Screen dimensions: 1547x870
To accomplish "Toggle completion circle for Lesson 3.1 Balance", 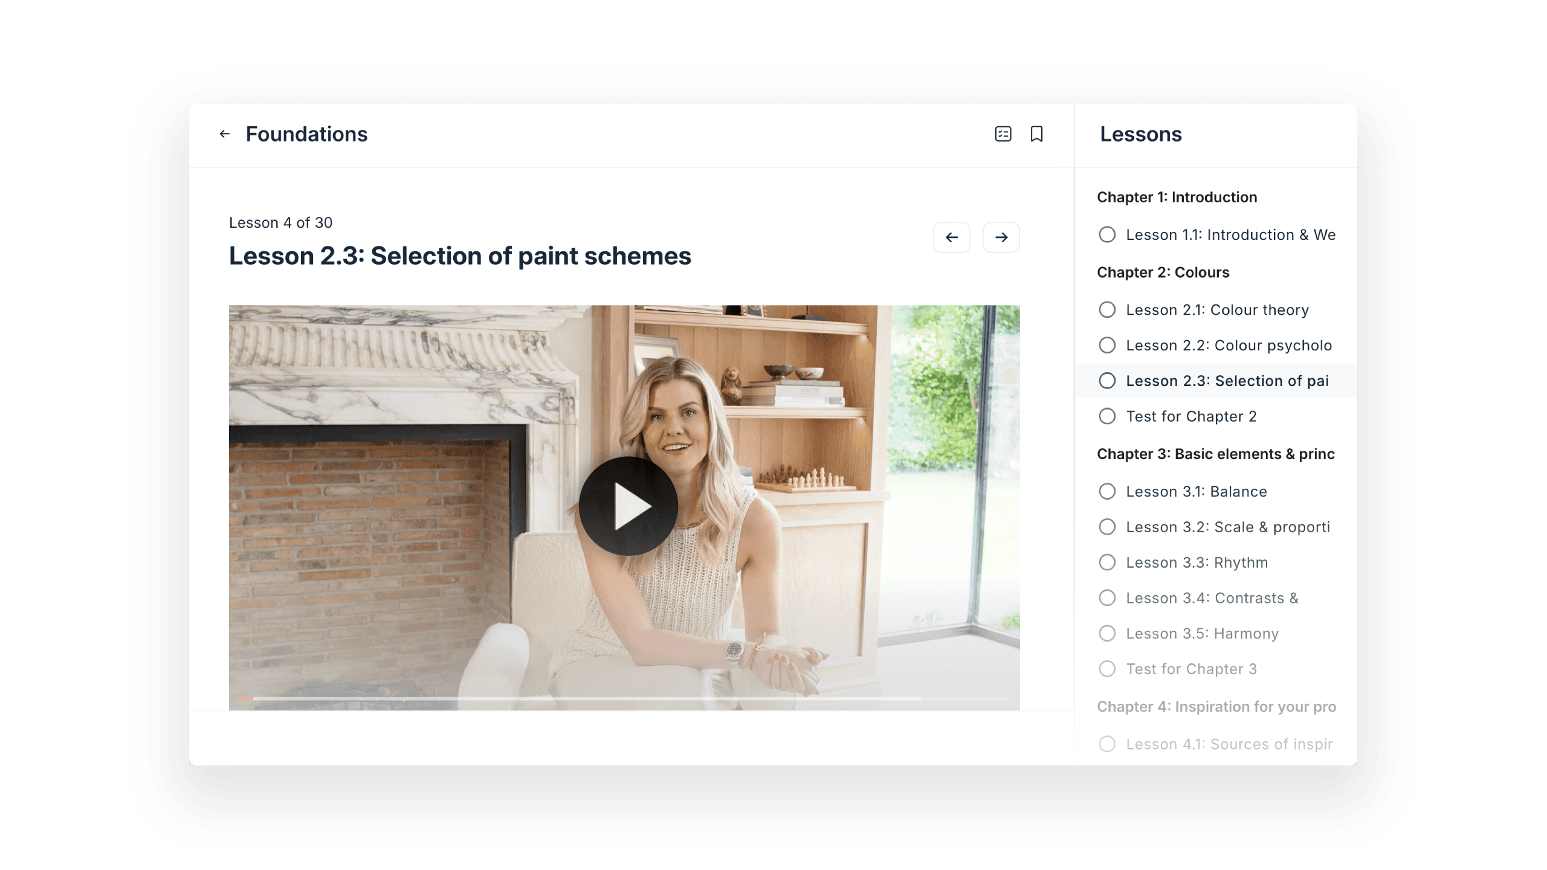I will click(1107, 492).
